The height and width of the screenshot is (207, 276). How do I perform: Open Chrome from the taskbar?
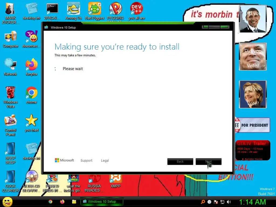click(x=50, y=202)
